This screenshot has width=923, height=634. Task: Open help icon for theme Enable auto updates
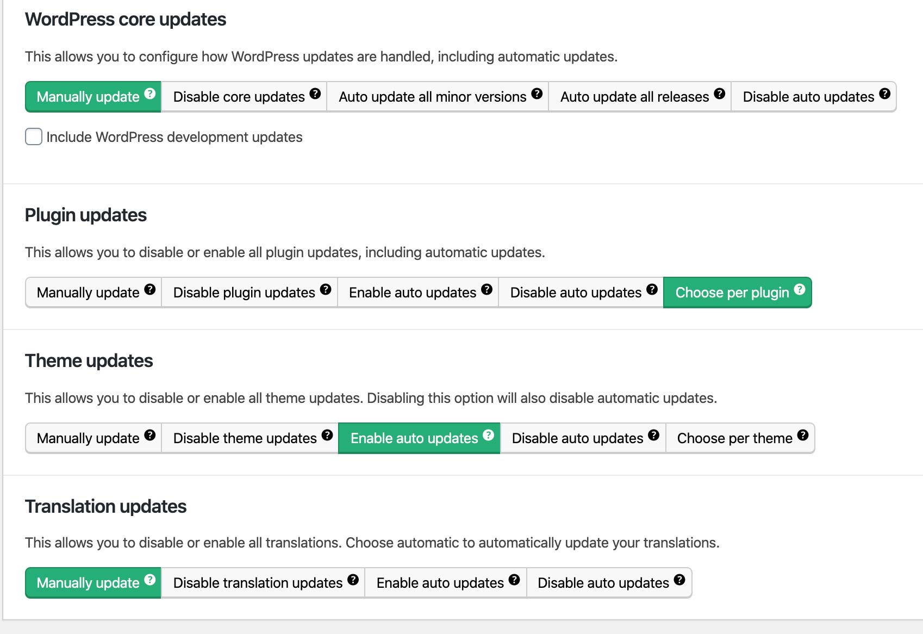point(489,435)
